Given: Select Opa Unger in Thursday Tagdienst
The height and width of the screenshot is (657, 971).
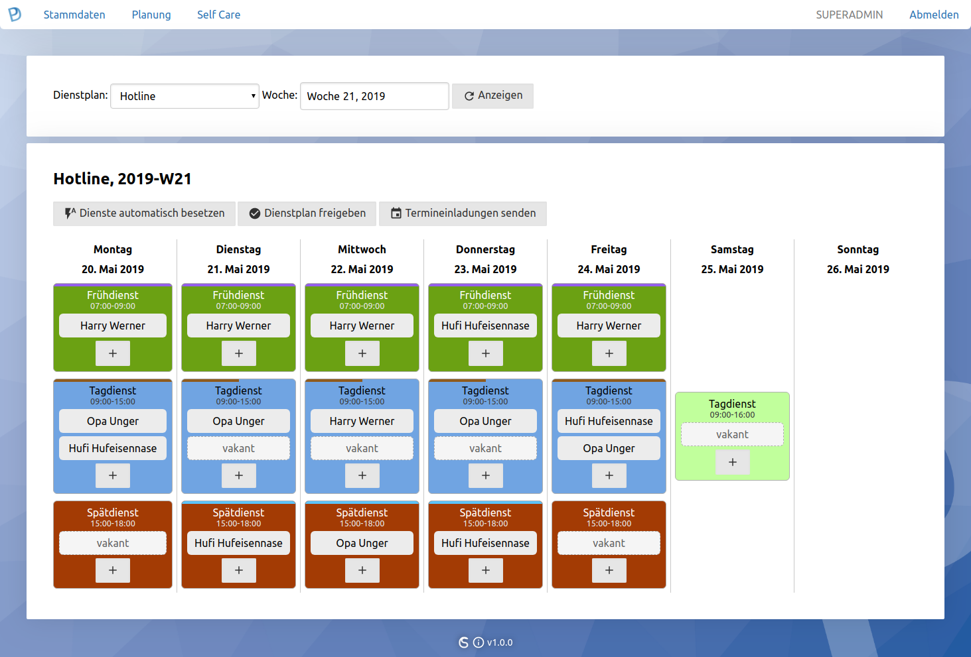Looking at the screenshot, I should point(486,421).
